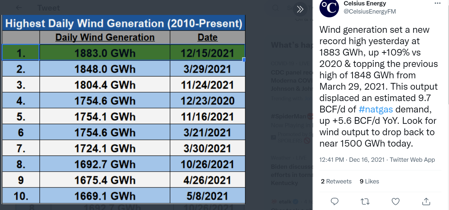
Task: Click the Celsius Energy profile avatar
Action: coord(329,8)
